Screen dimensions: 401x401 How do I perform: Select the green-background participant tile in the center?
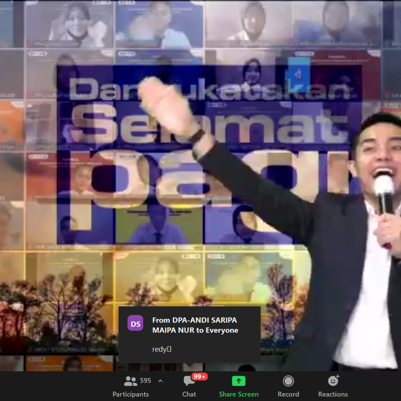point(159,225)
